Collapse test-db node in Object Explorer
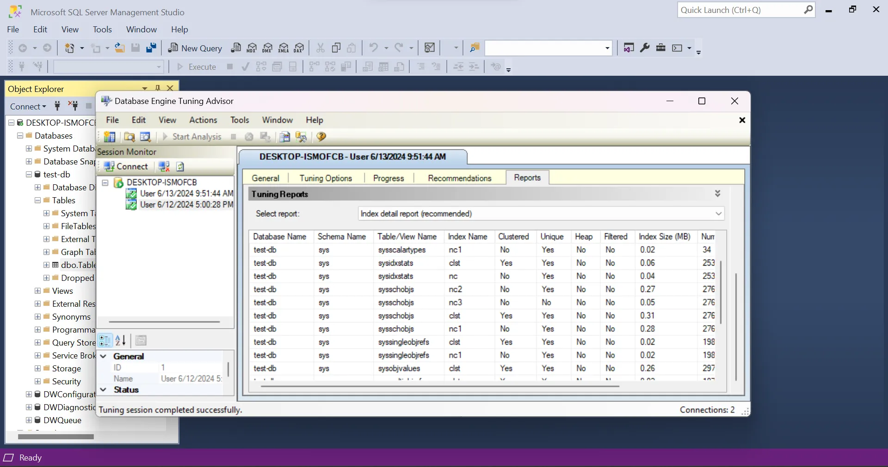The image size is (888, 467). tap(29, 175)
